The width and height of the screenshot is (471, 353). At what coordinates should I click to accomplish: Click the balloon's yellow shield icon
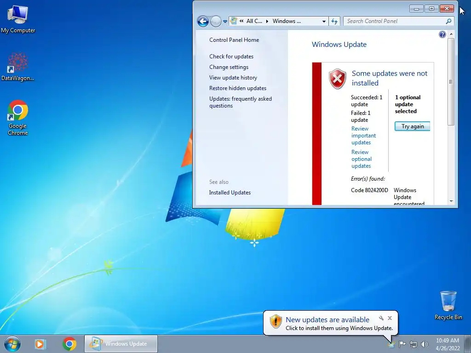276,321
